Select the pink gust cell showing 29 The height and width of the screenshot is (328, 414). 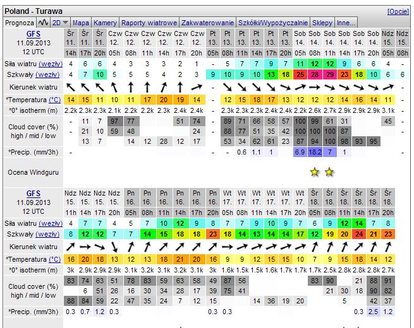(330, 74)
